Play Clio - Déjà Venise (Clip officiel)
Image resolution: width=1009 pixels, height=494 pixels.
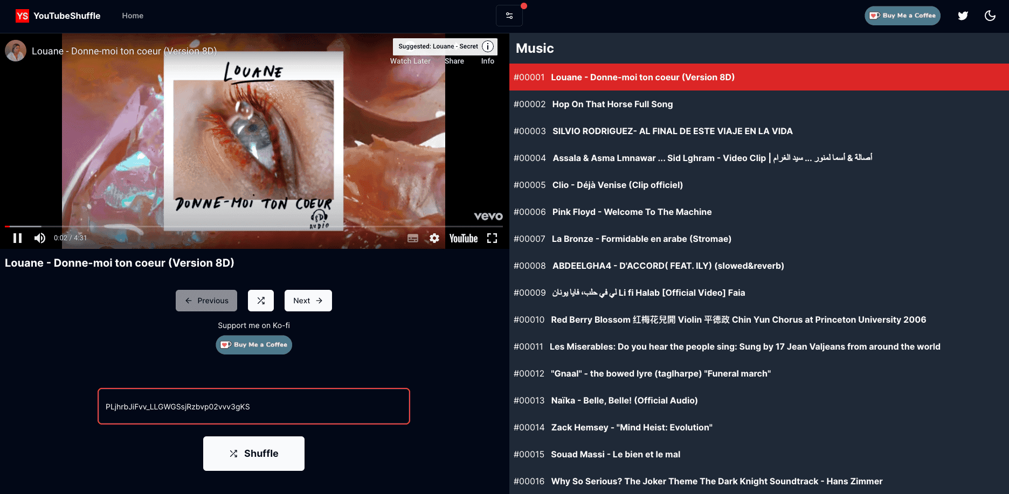(759, 185)
